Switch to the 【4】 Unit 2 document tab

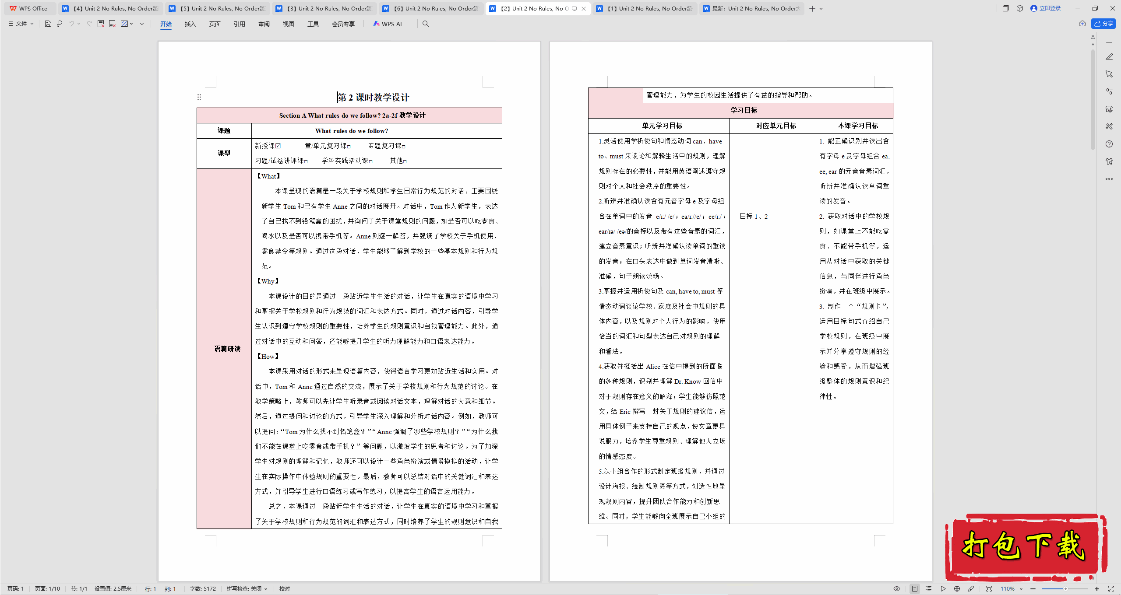110,8
